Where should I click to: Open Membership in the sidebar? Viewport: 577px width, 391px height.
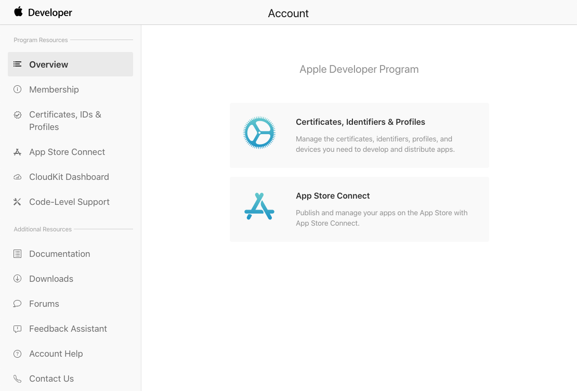(70, 89)
